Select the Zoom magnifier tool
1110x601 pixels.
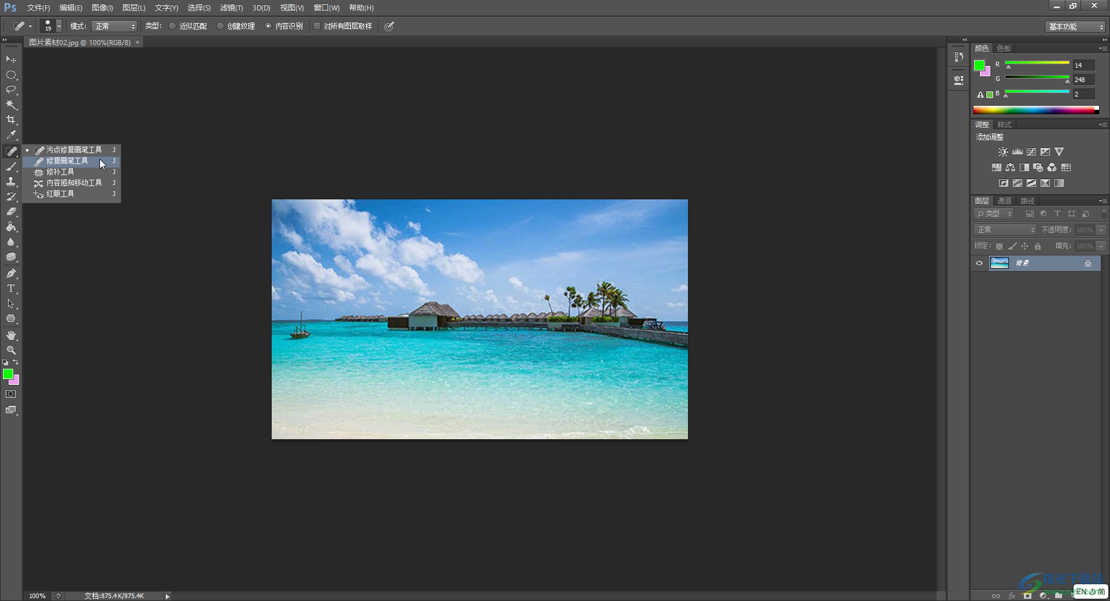coord(11,350)
